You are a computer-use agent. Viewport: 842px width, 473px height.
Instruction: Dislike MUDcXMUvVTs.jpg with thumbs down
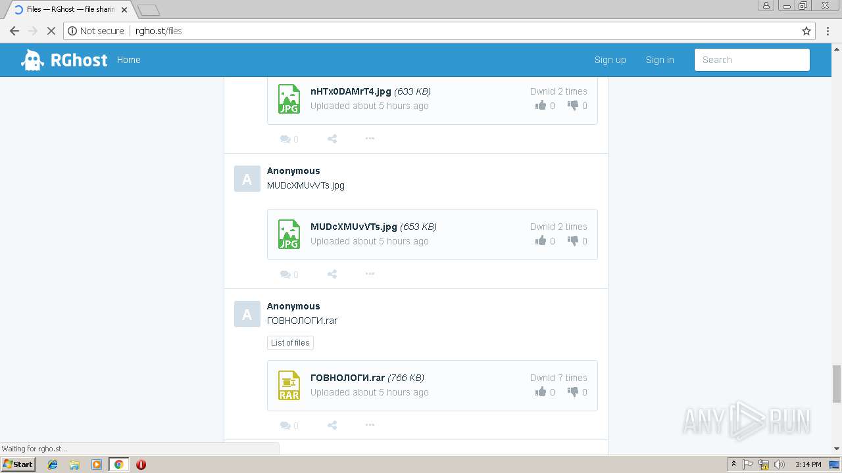click(x=573, y=241)
